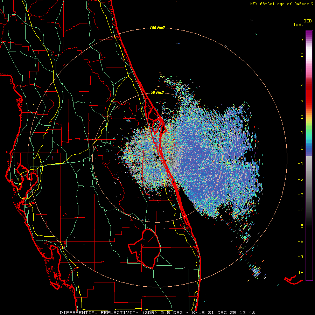Click the -6 value on color scale

[301, 241]
